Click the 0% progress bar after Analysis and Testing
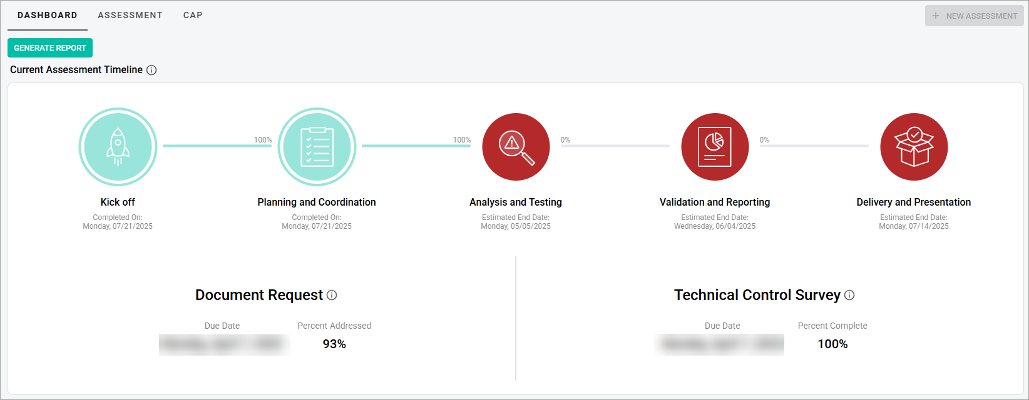 (x=615, y=146)
